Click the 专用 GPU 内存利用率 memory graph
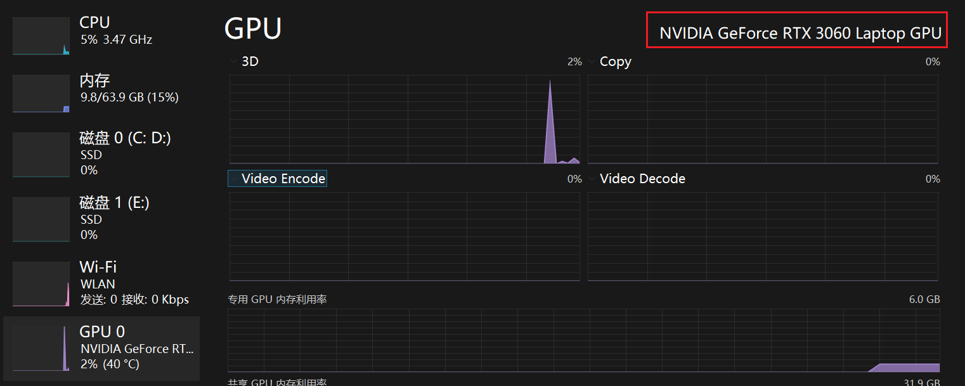 pos(583,340)
